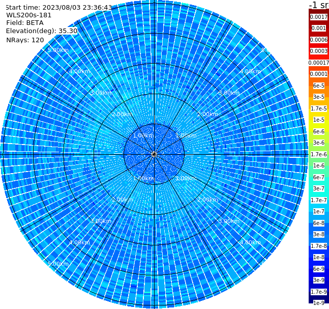Select the 1e-7 colorbar value

[x=319, y=211]
